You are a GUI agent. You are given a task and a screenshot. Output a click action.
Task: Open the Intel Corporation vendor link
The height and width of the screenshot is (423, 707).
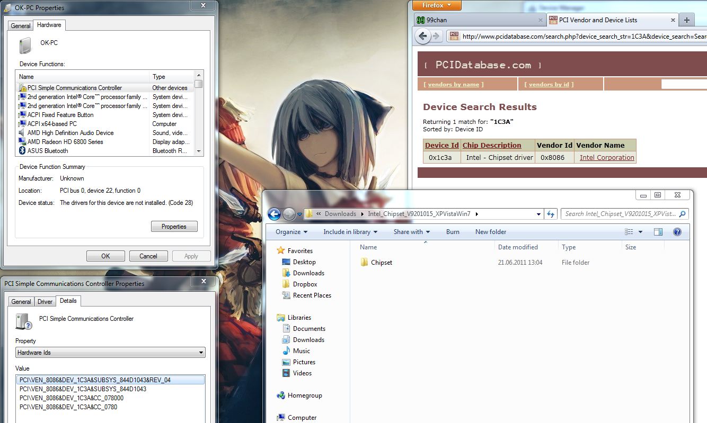coord(607,158)
